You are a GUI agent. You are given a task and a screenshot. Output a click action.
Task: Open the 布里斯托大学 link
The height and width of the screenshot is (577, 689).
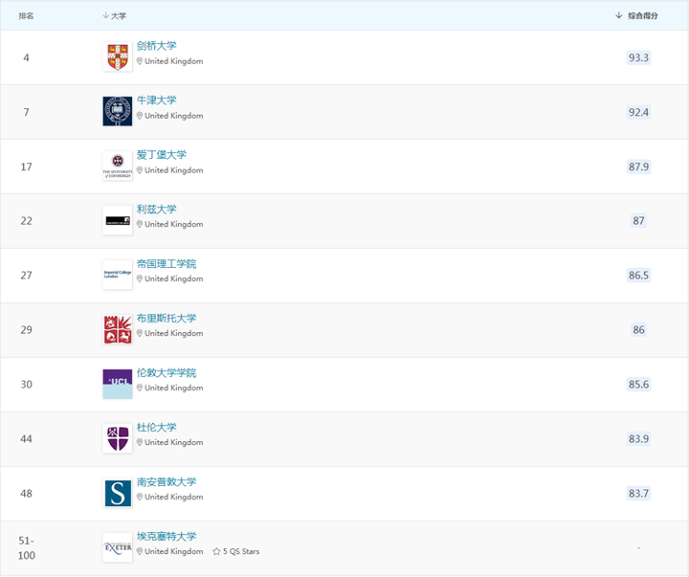(x=167, y=318)
